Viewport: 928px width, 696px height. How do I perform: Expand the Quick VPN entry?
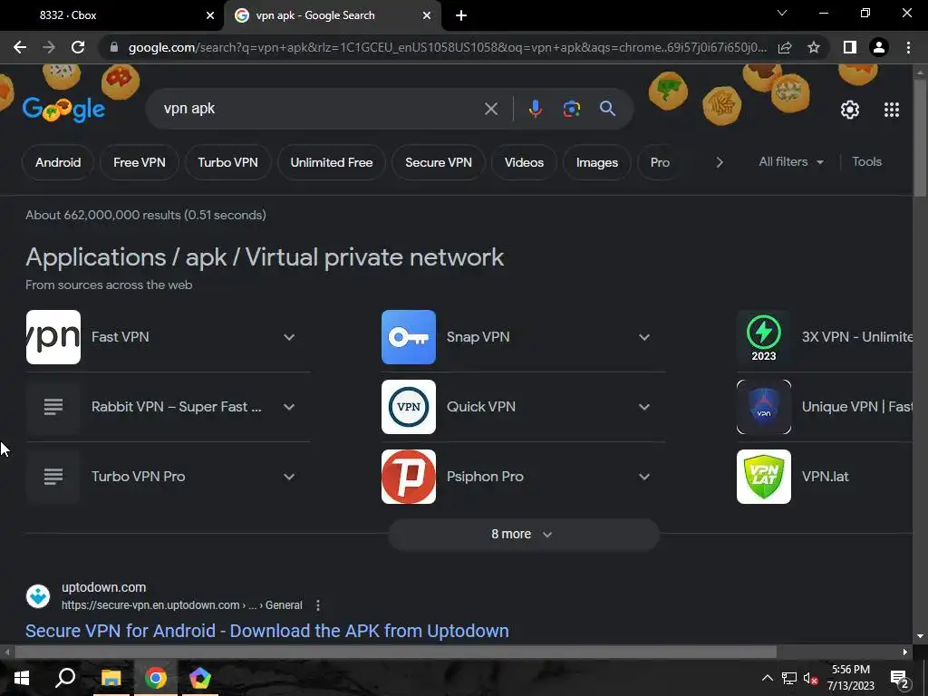(x=644, y=407)
